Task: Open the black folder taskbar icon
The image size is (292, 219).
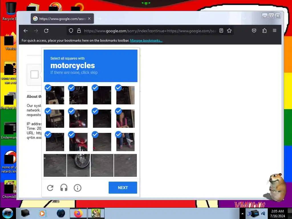Action: click(x=25, y=213)
